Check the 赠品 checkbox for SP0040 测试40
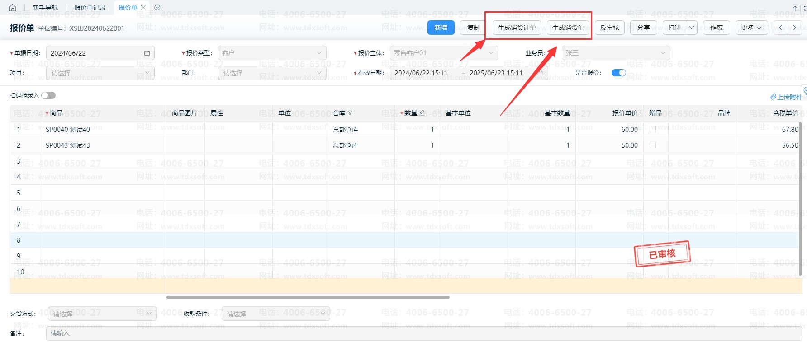Image resolution: width=807 pixels, height=342 pixels. coord(653,129)
